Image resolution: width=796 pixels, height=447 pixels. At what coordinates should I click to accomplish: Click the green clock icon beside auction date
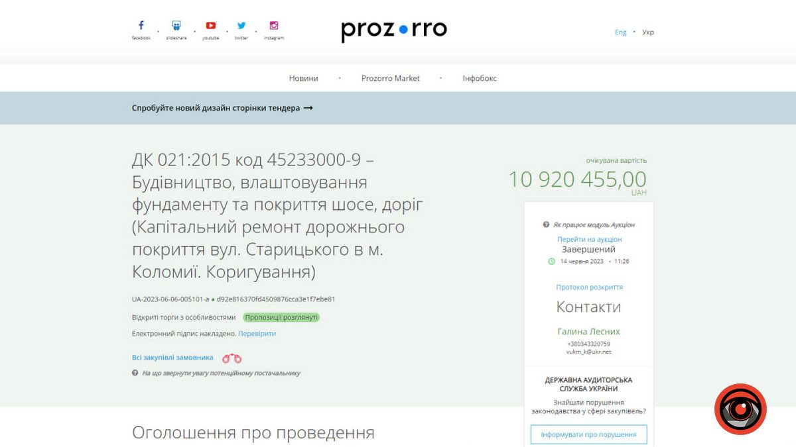[552, 261]
